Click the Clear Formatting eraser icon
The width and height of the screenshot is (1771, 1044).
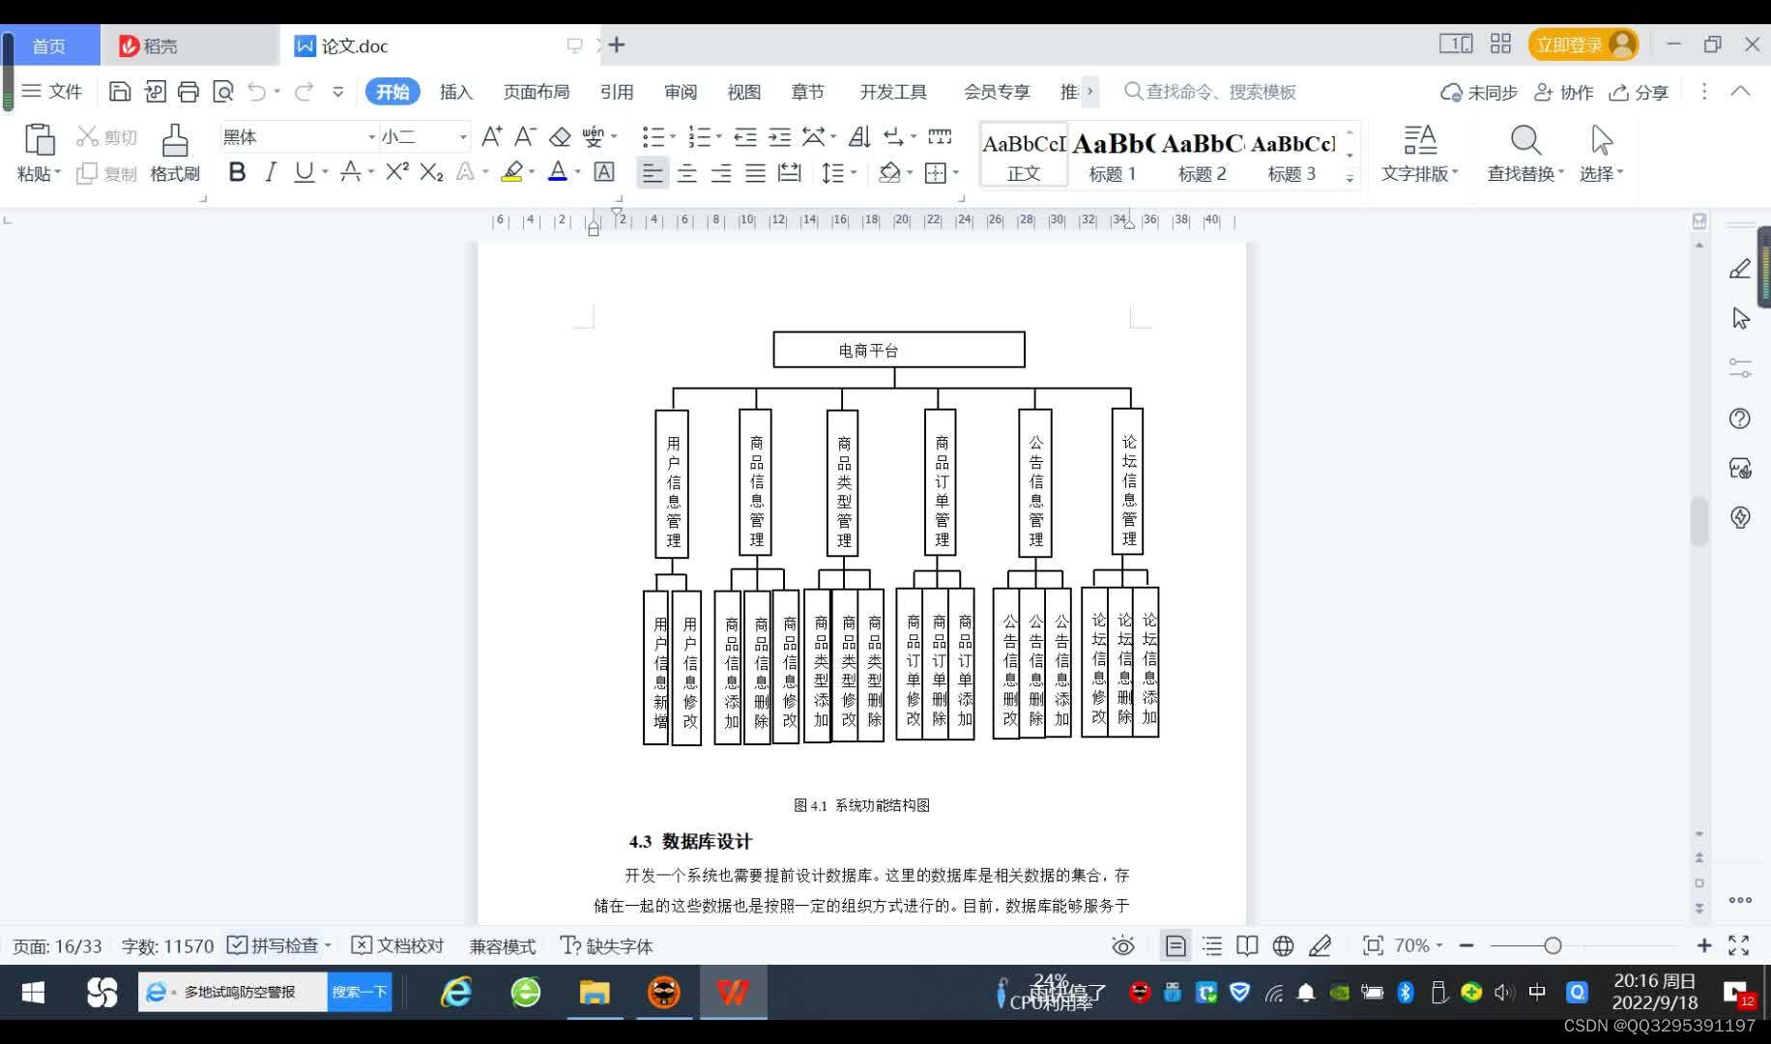[560, 136]
